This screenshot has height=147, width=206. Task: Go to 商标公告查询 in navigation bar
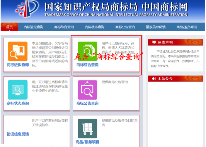(x=125, y=27)
